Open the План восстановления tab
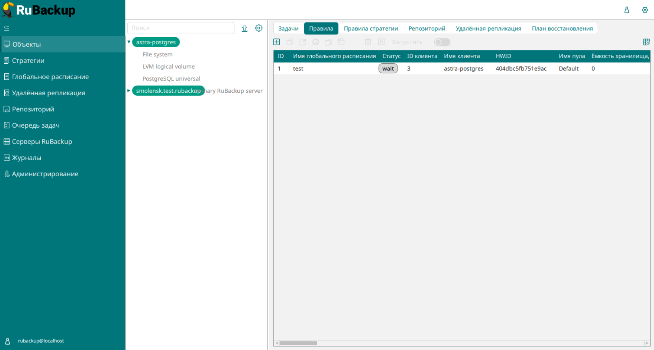654x350 pixels. tap(562, 28)
